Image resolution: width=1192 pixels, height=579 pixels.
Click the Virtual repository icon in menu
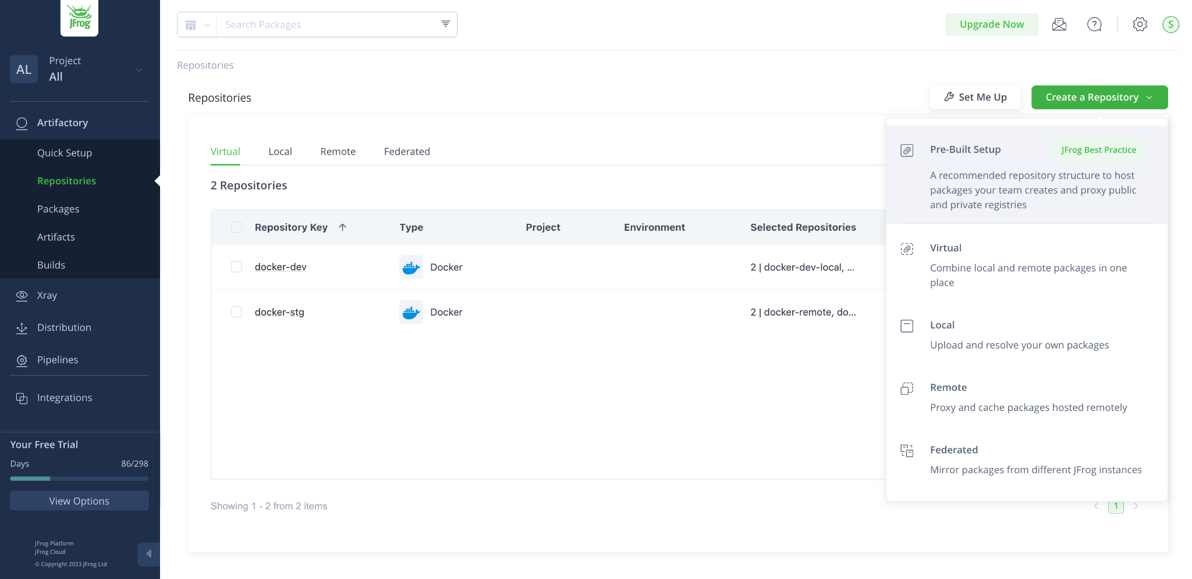[x=907, y=249]
